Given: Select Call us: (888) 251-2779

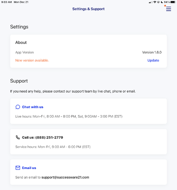Looking at the screenshot, I should [42, 137].
